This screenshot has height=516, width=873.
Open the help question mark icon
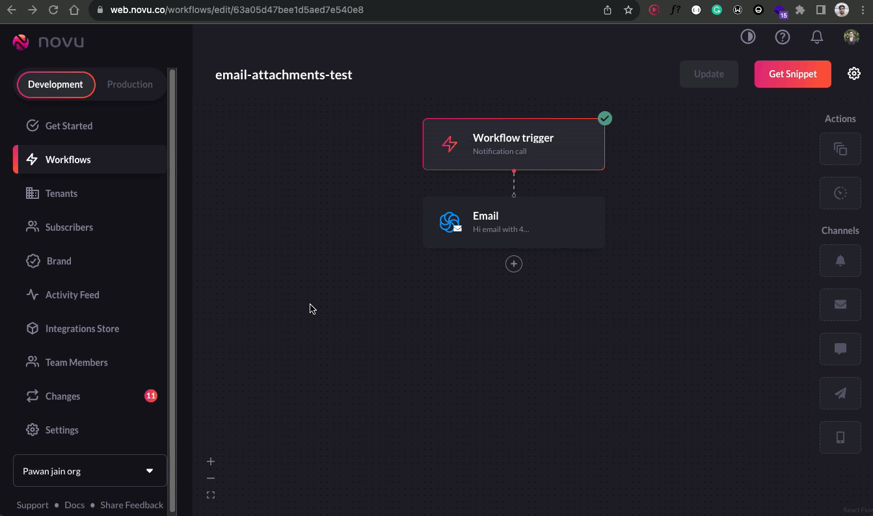coord(783,37)
